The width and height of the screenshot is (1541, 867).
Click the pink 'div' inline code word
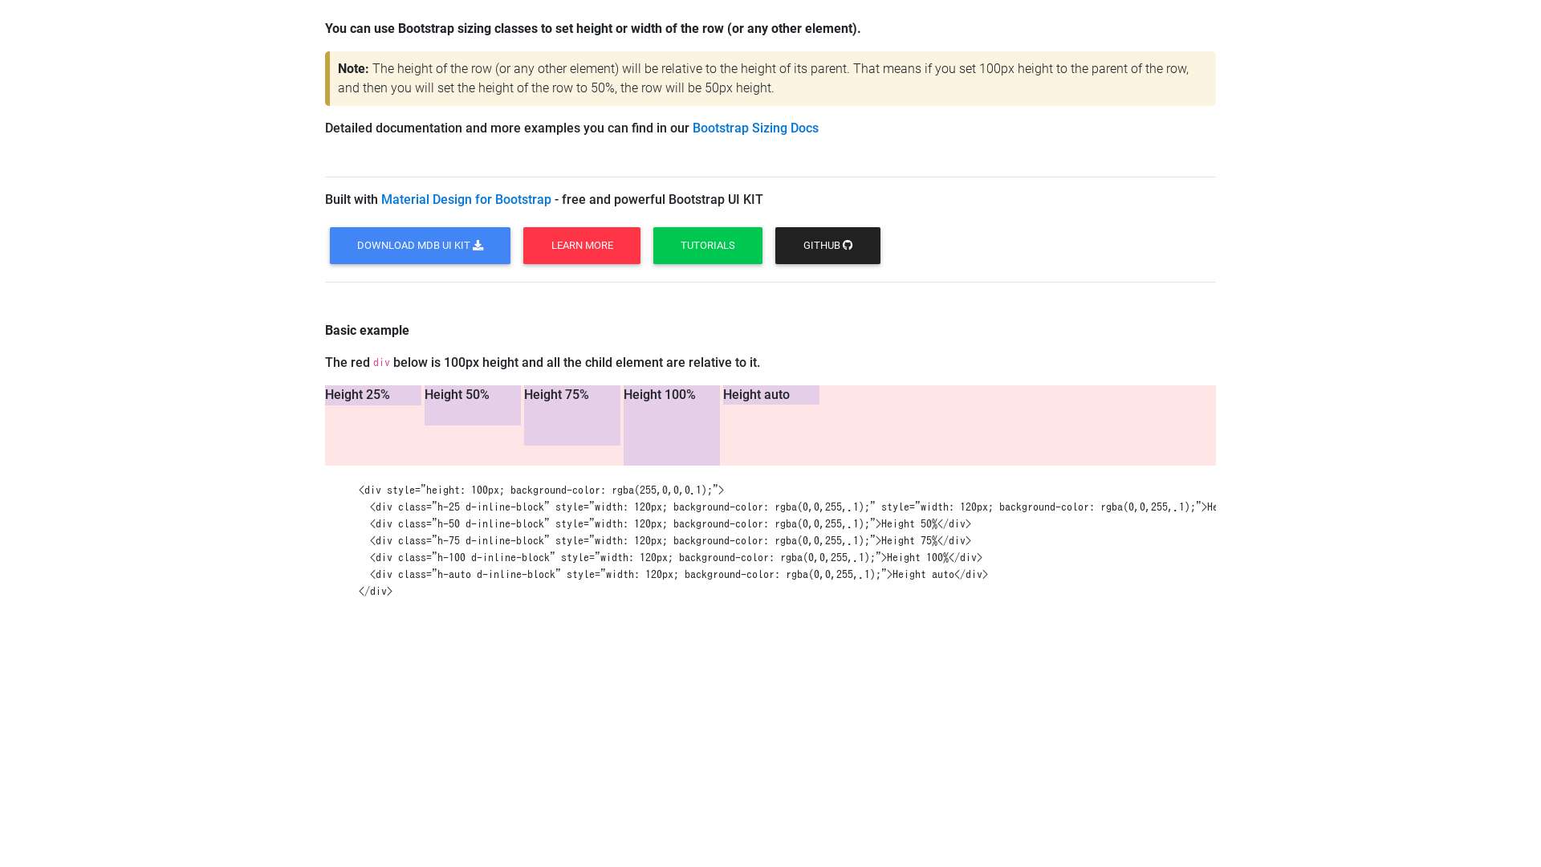point(381,363)
